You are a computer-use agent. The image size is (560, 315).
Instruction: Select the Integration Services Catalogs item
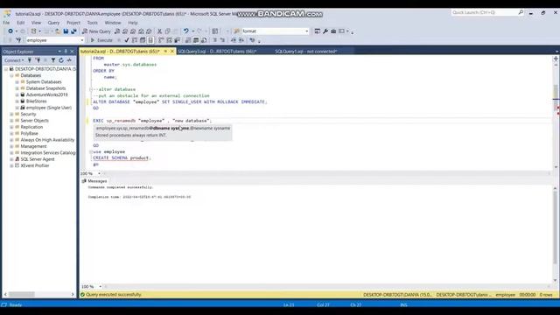click(48, 153)
